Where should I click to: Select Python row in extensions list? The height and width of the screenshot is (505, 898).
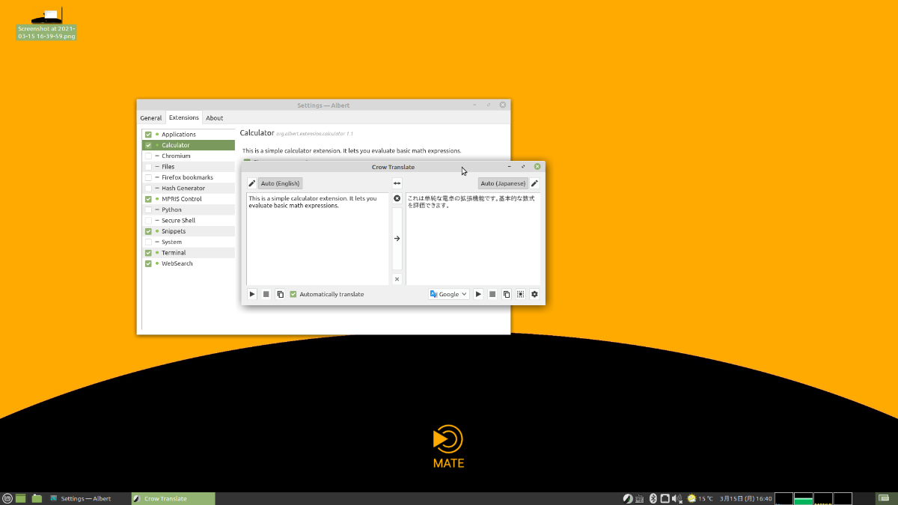pos(189,209)
